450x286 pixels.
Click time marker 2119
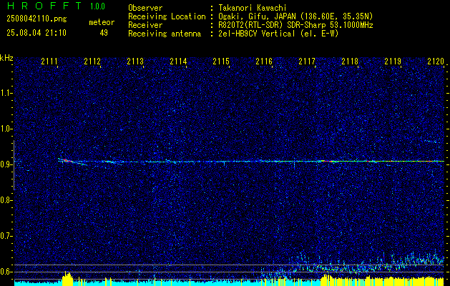click(393, 61)
